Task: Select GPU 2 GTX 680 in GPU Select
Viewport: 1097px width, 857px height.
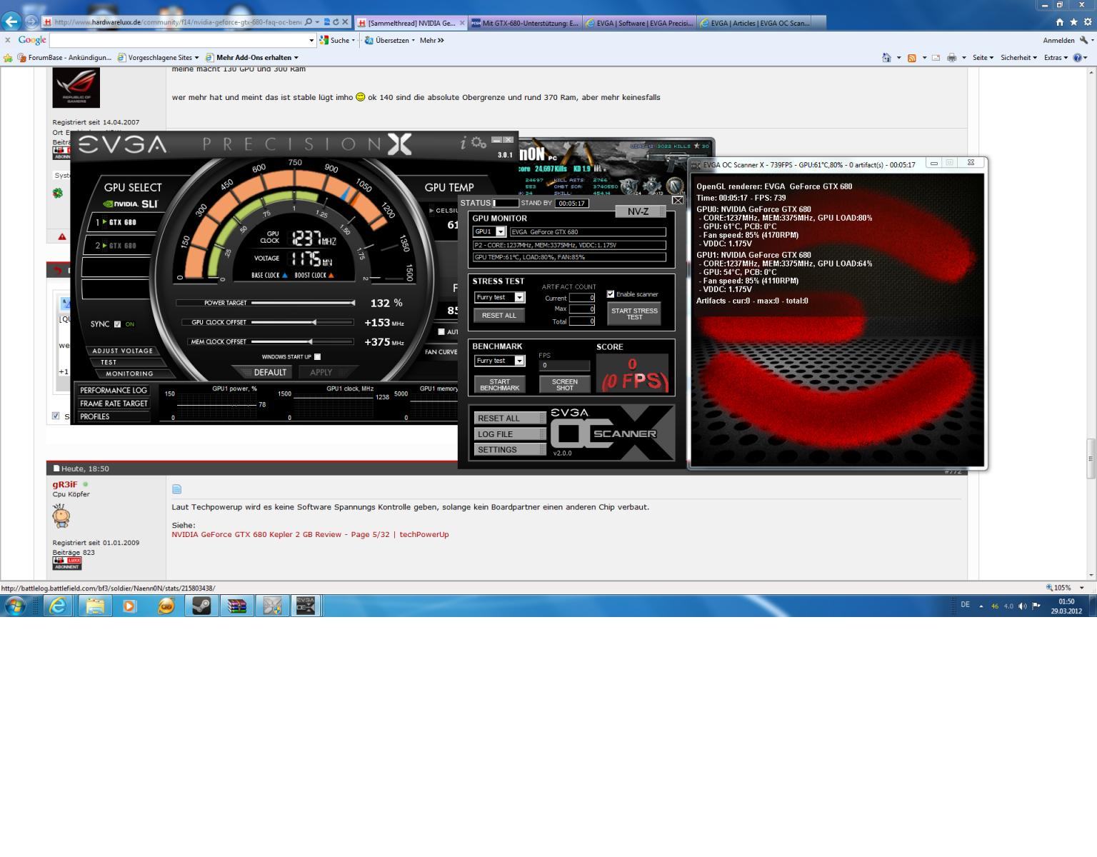Action: point(123,246)
